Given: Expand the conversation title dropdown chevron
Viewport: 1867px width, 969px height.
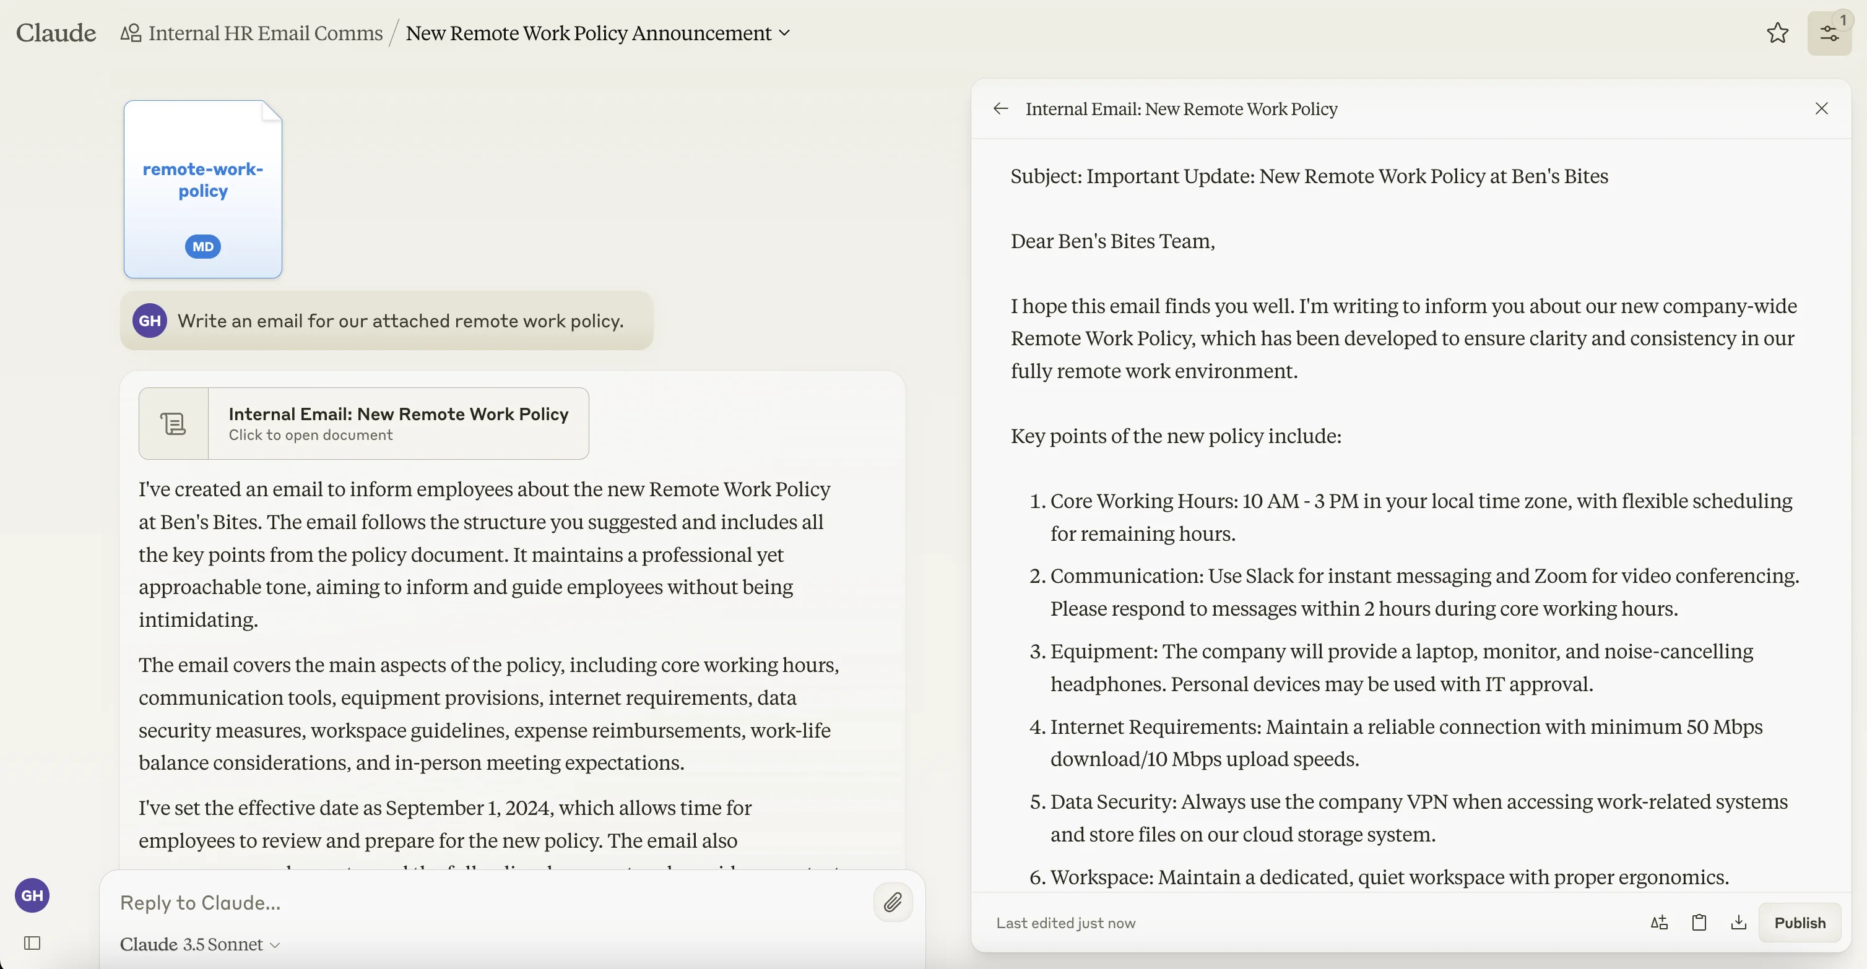Looking at the screenshot, I should click(784, 33).
